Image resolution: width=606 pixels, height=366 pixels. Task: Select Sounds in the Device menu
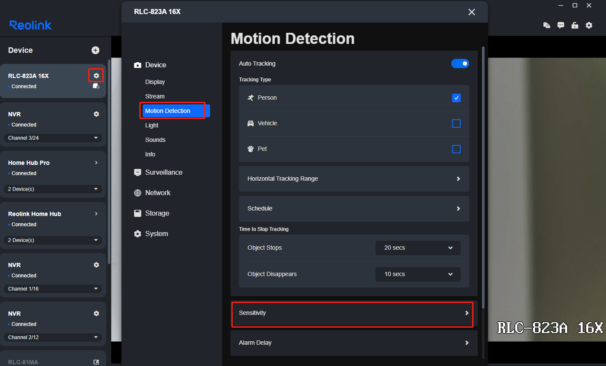[156, 140]
